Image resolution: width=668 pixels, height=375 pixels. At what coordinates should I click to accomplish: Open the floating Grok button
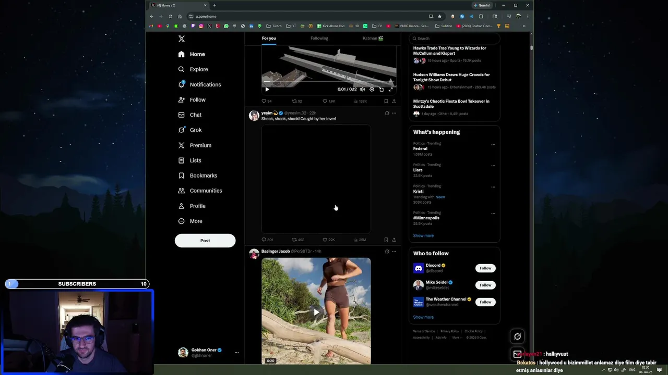(518, 336)
